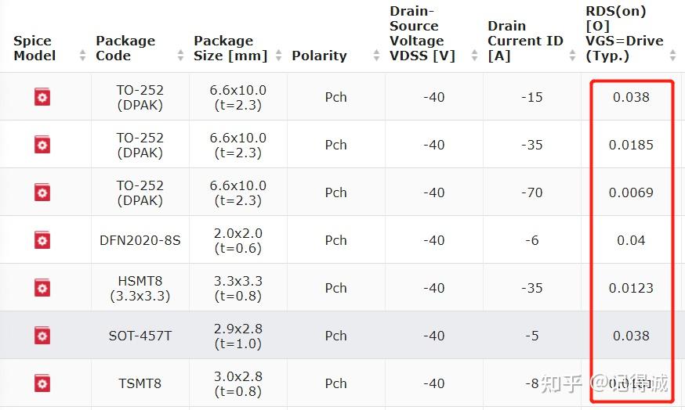Click the 0.0069 RDS(on) value

pos(631,192)
